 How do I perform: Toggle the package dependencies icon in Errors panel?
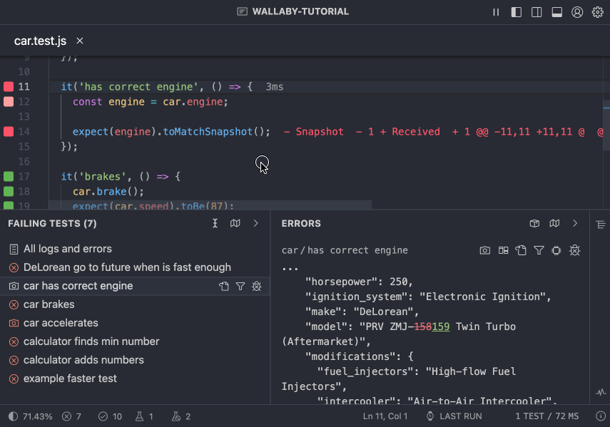tap(535, 223)
